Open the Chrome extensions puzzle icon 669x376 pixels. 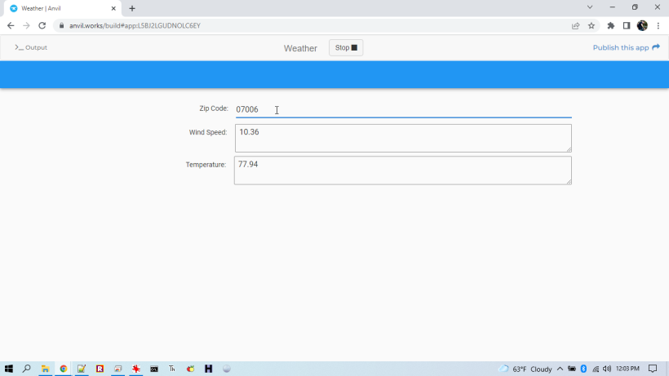click(x=610, y=25)
